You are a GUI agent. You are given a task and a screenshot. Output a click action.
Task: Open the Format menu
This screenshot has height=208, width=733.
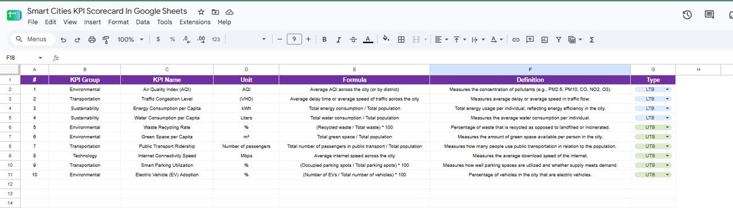click(119, 22)
